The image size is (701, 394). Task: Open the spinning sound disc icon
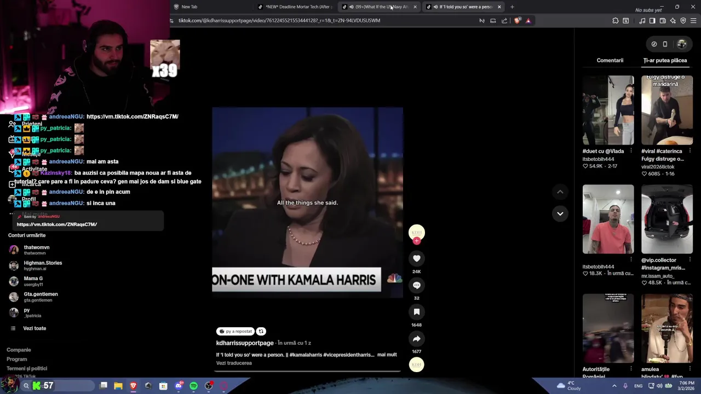coord(417,364)
